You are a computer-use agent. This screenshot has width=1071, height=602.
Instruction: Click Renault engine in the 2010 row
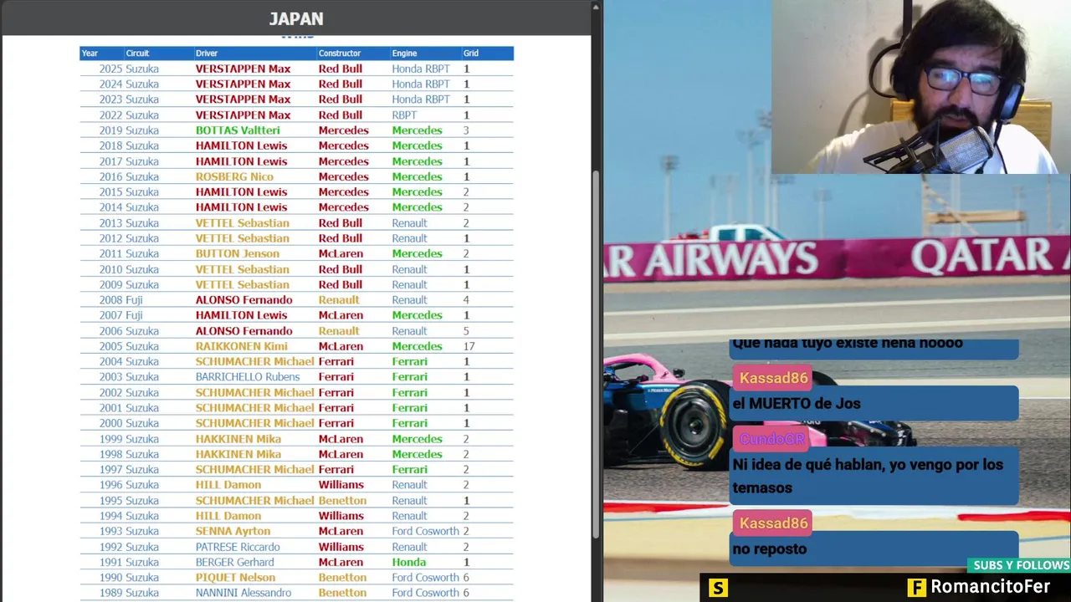click(409, 269)
